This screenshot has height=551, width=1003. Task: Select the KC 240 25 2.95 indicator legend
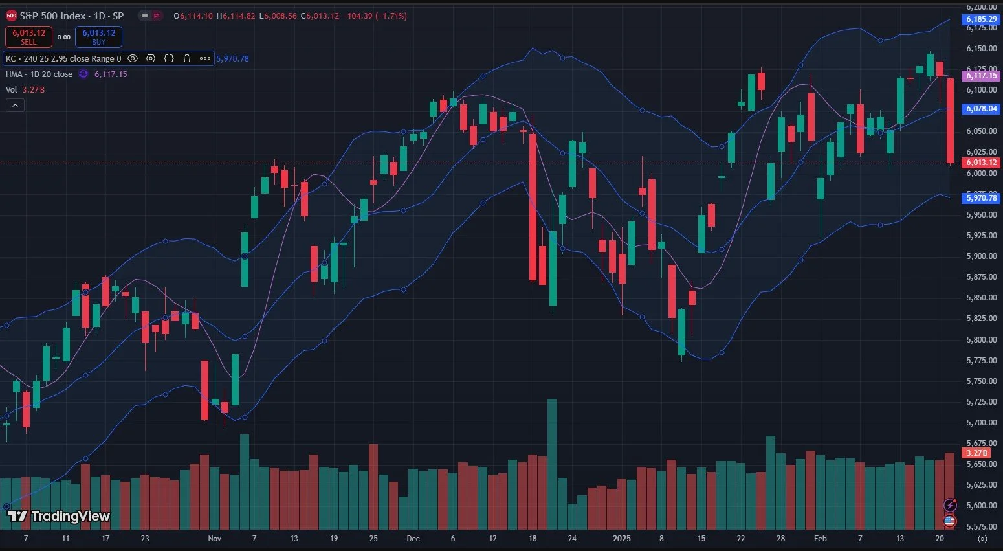pos(63,58)
